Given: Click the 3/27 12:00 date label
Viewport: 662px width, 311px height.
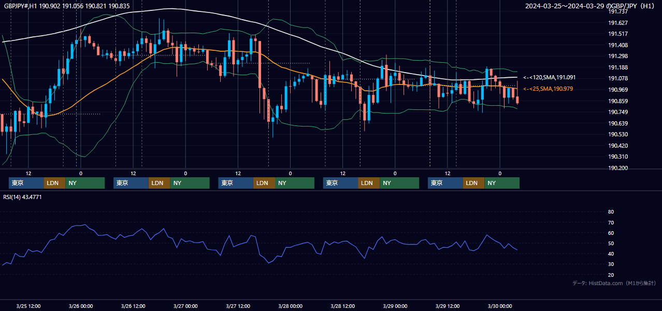Looking at the screenshot, I should click(238, 306).
